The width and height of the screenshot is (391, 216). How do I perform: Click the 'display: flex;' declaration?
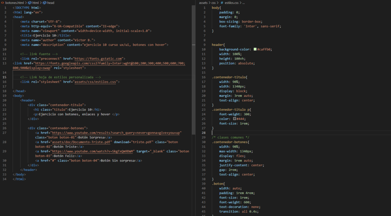click(x=233, y=156)
